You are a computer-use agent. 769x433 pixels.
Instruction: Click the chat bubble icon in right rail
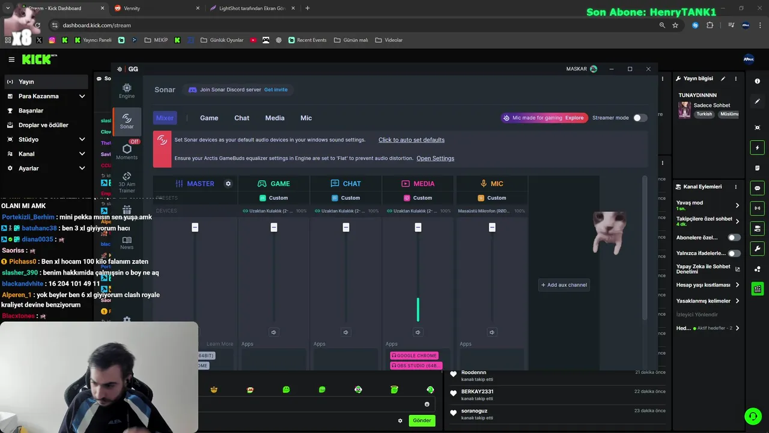[x=758, y=188]
